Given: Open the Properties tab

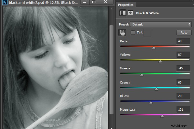Looking at the screenshot, I should tap(125, 5).
